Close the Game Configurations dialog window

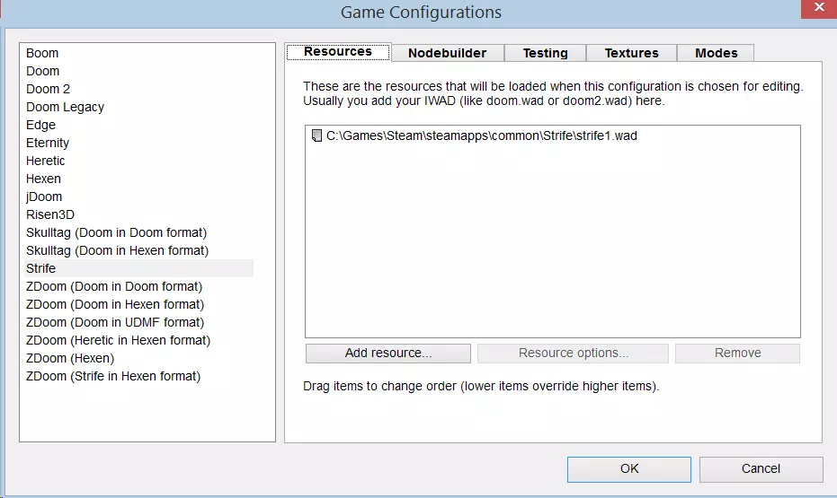coord(813,9)
